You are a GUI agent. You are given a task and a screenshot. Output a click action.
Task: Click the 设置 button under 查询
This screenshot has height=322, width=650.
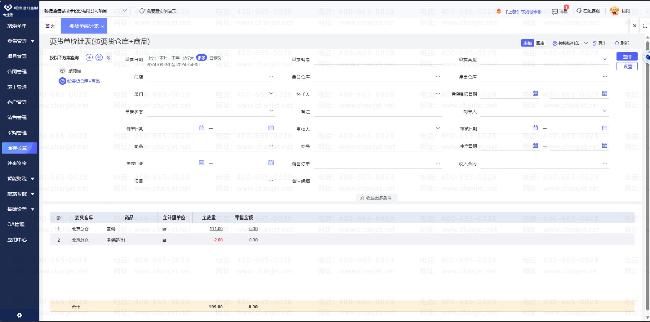coord(627,66)
